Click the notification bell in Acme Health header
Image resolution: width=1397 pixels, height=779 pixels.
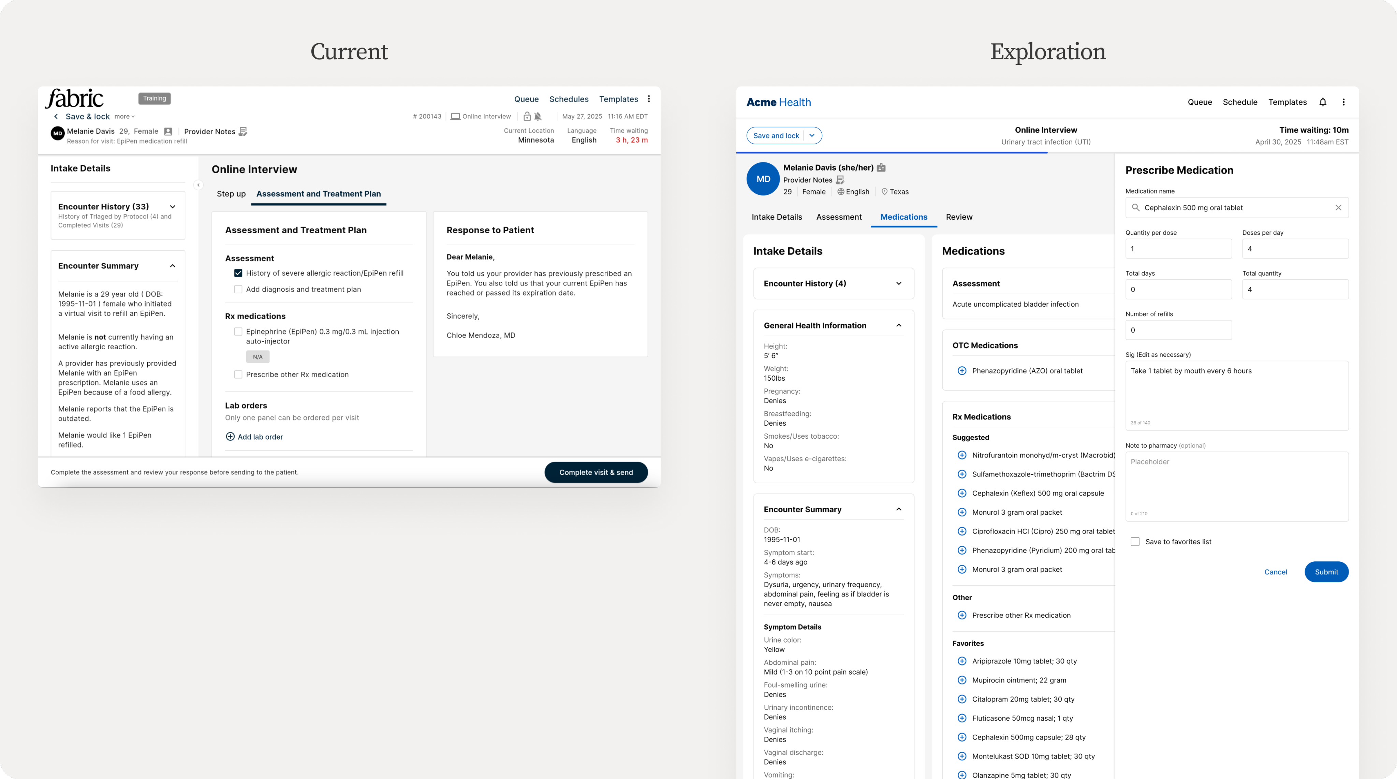1323,102
